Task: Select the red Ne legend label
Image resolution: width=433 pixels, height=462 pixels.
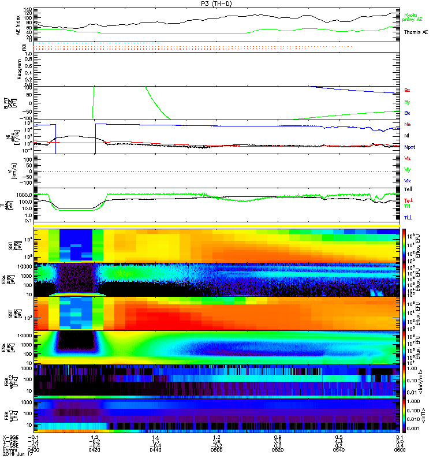Action: pyautogui.click(x=407, y=124)
